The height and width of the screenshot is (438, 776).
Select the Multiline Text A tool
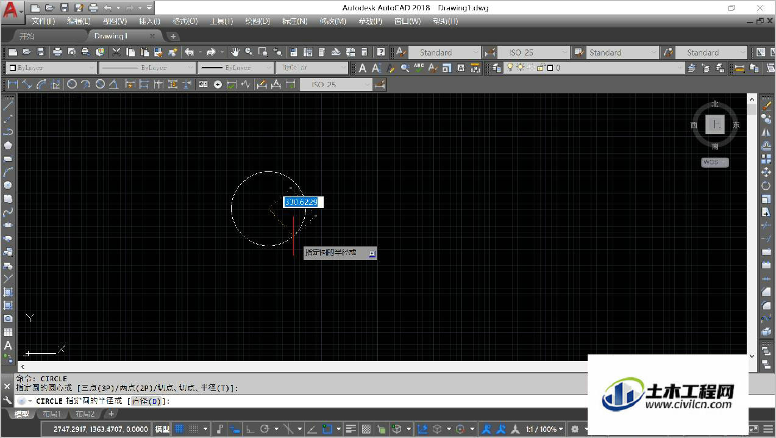coord(8,346)
